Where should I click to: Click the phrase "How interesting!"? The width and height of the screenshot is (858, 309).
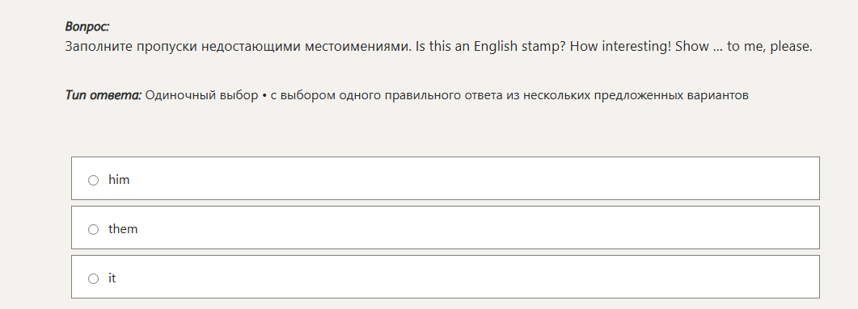tap(620, 47)
